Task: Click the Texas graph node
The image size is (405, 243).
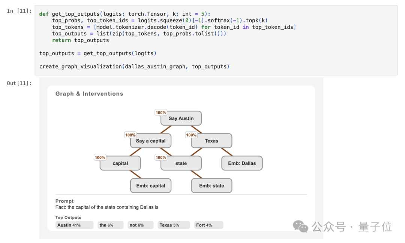Action: (x=211, y=141)
